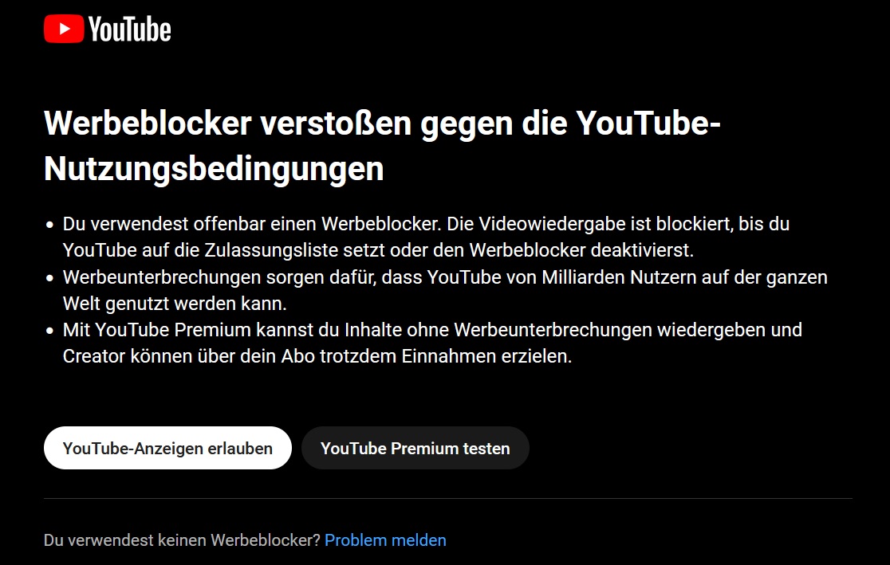Report a false adblock detection via 'Problem melden'
This screenshot has height=565, width=890.
pyautogui.click(x=385, y=540)
